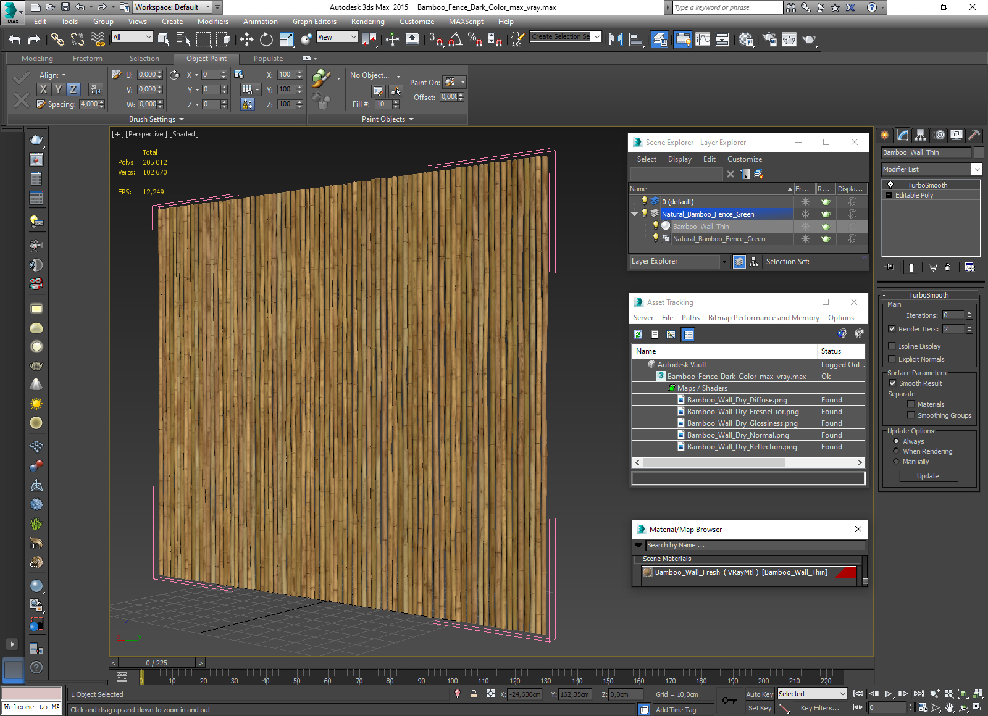The image size is (988, 716).
Task: Select the When Rendering radio option
Action: click(x=896, y=451)
